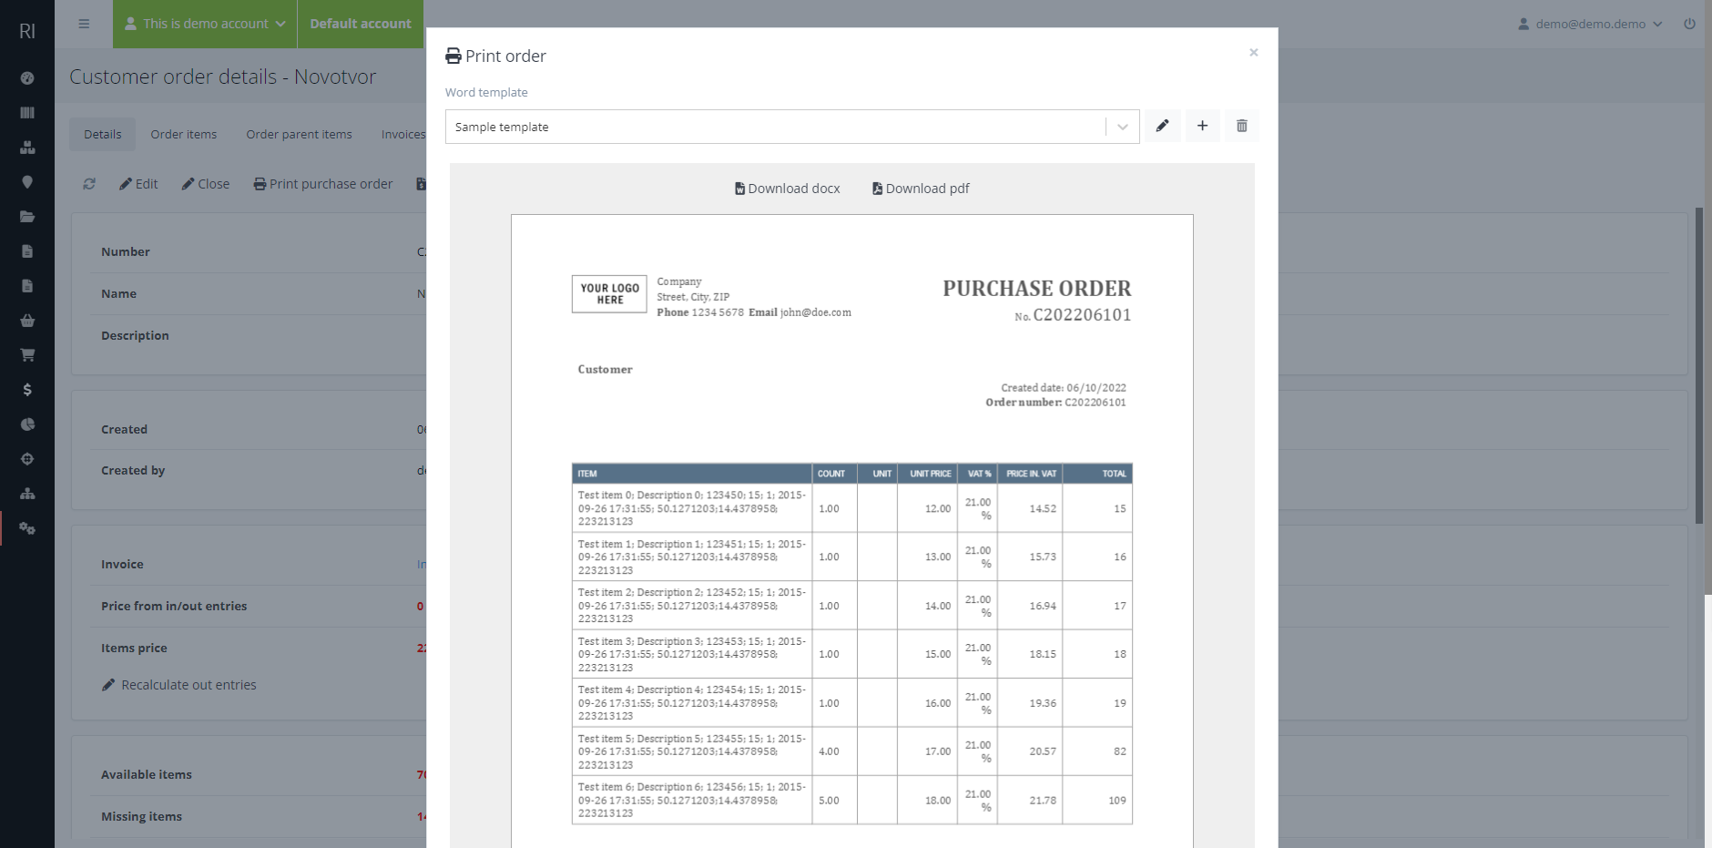
Task: Click Test item 0 row description
Action: click(x=692, y=508)
